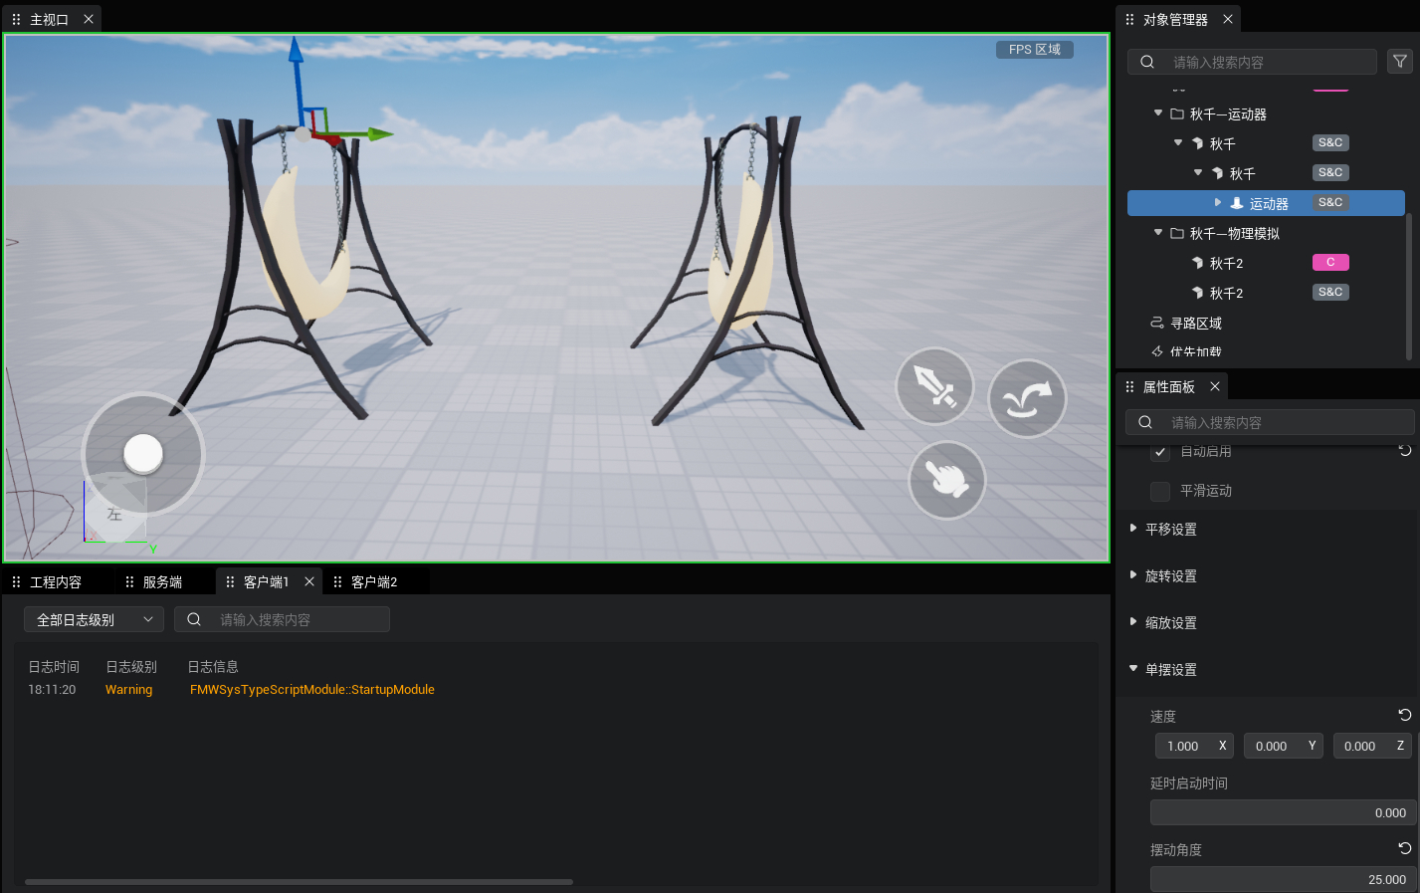Click the log search input field
The height and width of the screenshot is (893, 1420).
point(282,619)
